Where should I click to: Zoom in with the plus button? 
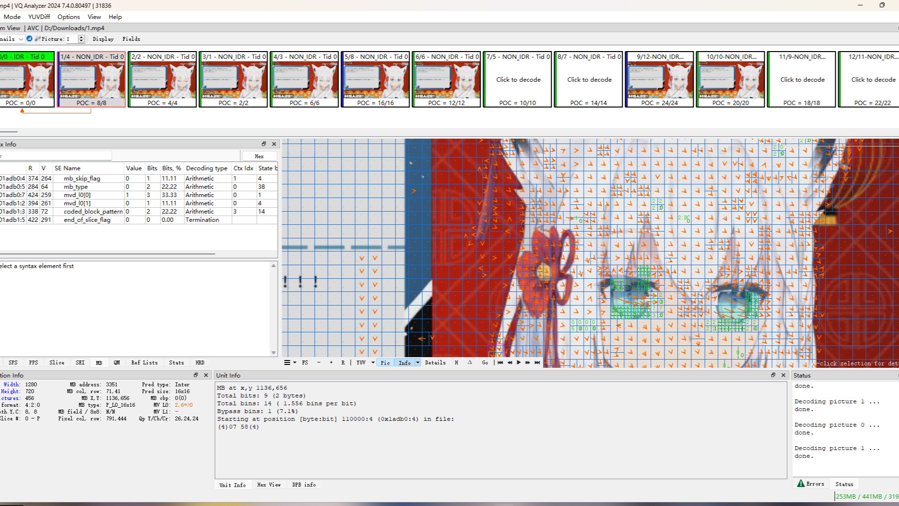[x=331, y=362]
